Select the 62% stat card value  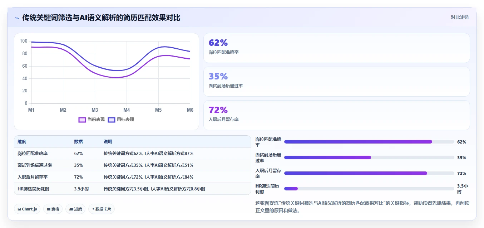218,43
